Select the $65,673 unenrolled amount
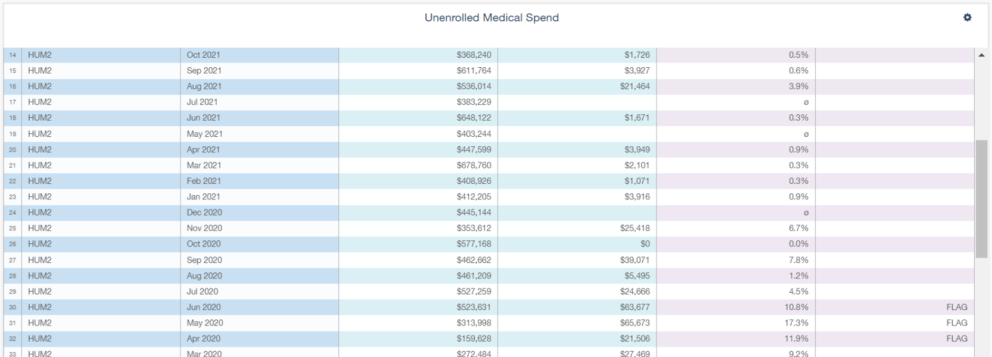 coord(635,323)
